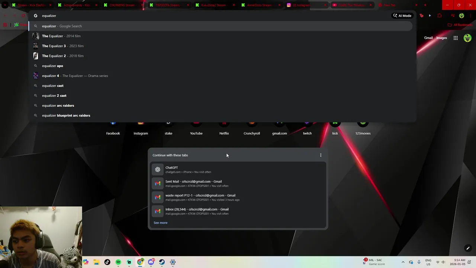Click the customize Chrome pencil icon
This screenshot has height=268, width=476.
click(468, 248)
